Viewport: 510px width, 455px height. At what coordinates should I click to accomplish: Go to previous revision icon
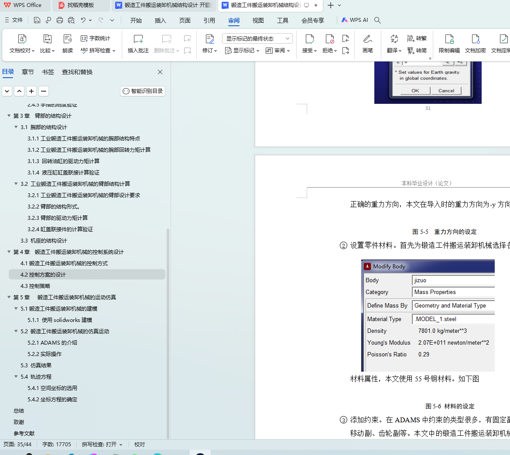[346, 39]
